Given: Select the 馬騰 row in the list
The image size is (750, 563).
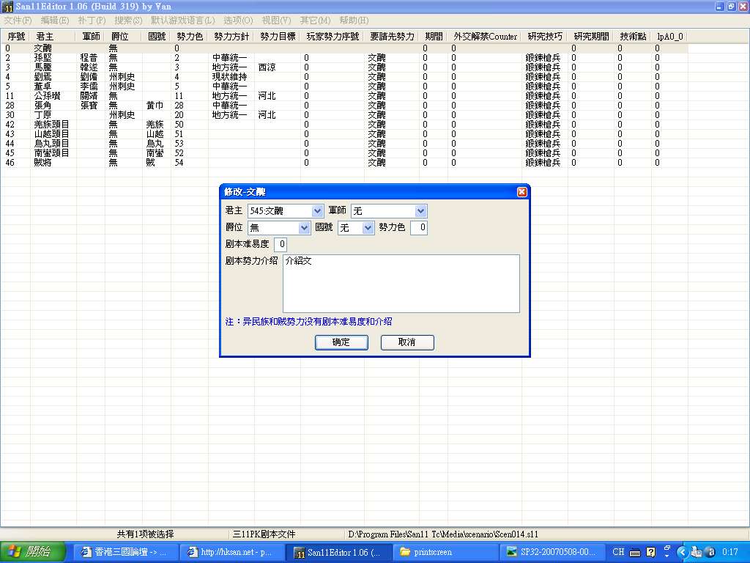Looking at the screenshot, I should pyautogui.click(x=344, y=67).
